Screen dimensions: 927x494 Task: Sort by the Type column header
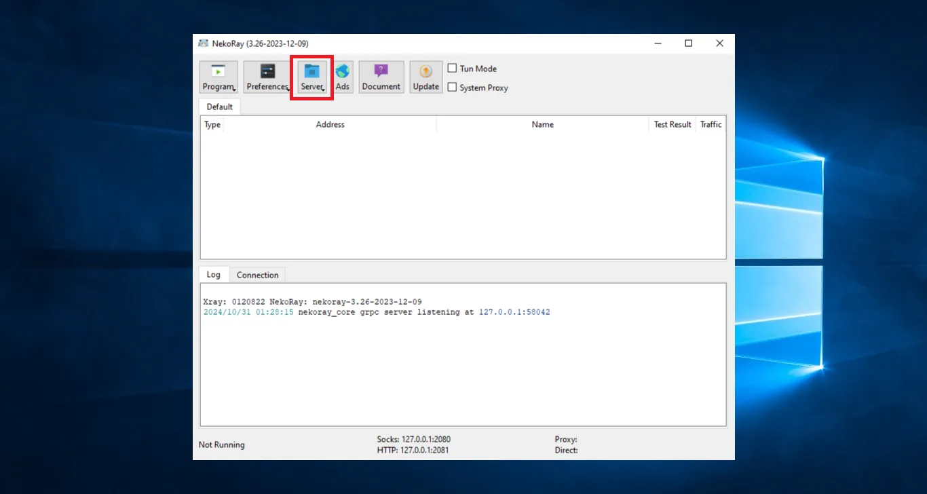[x=212, y=124]
